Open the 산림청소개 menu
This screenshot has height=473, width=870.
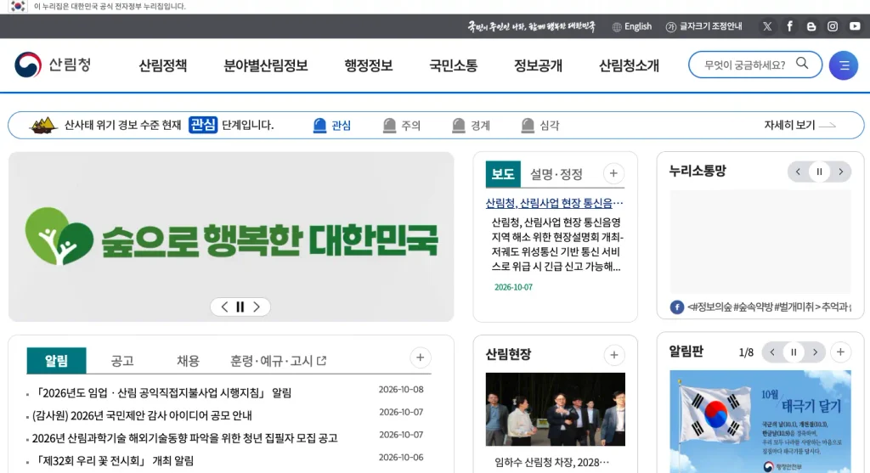tap(629, 65)
